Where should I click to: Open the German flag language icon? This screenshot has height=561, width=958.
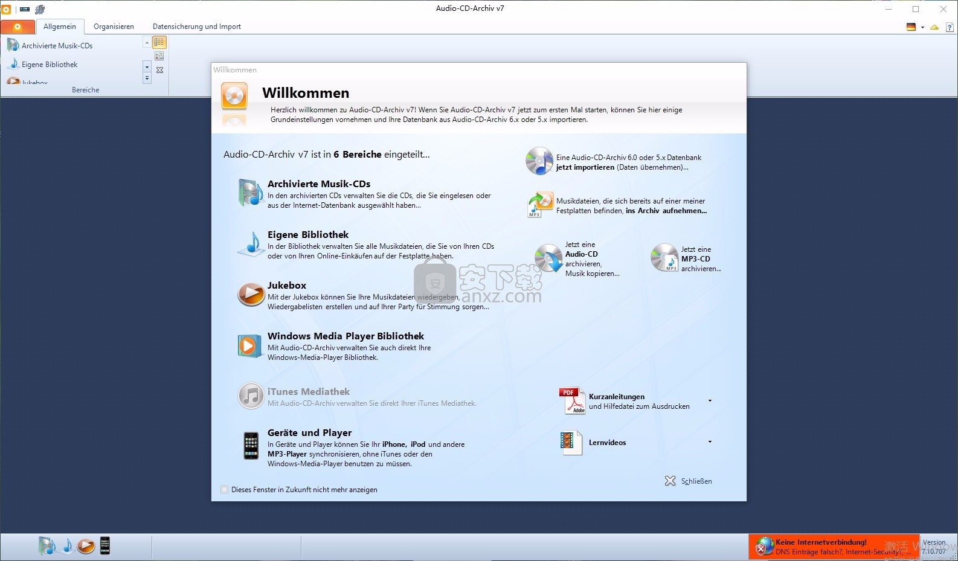pyautogui.click(x=911, y=27)
